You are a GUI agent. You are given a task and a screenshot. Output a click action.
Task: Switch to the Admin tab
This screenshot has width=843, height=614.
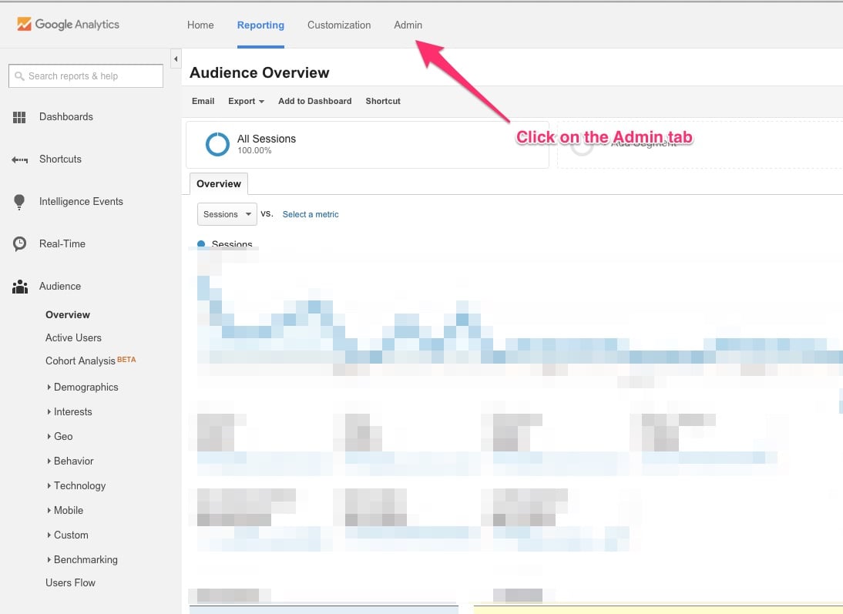(408, 25)
